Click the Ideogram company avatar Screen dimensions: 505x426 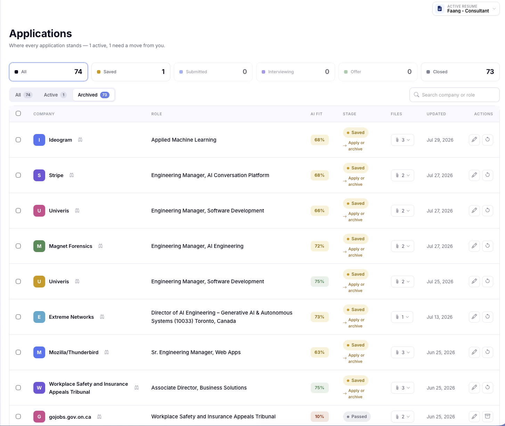[x=39, y=140]
